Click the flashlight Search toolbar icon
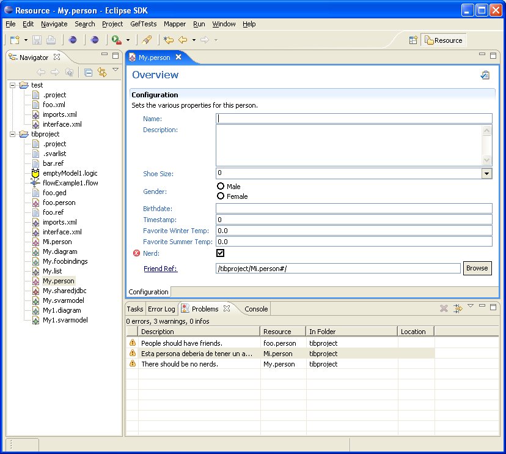The height and width of the screenshot is (454, 506). point(147,40)
